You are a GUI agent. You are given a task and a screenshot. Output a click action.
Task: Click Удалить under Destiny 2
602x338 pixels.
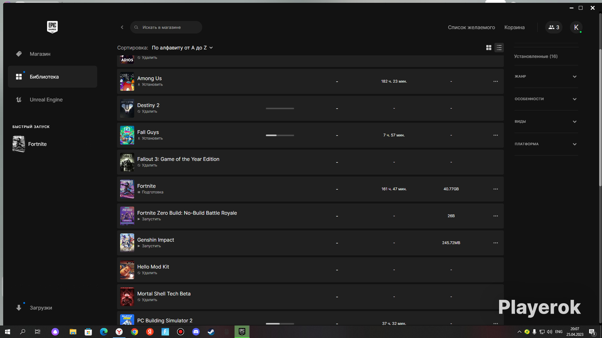147,112
